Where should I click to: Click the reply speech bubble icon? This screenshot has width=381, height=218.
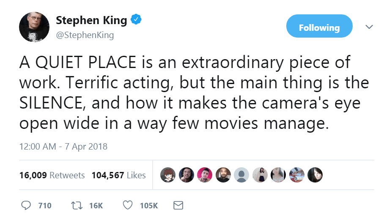pyautogui.click(x=26, y=205)
